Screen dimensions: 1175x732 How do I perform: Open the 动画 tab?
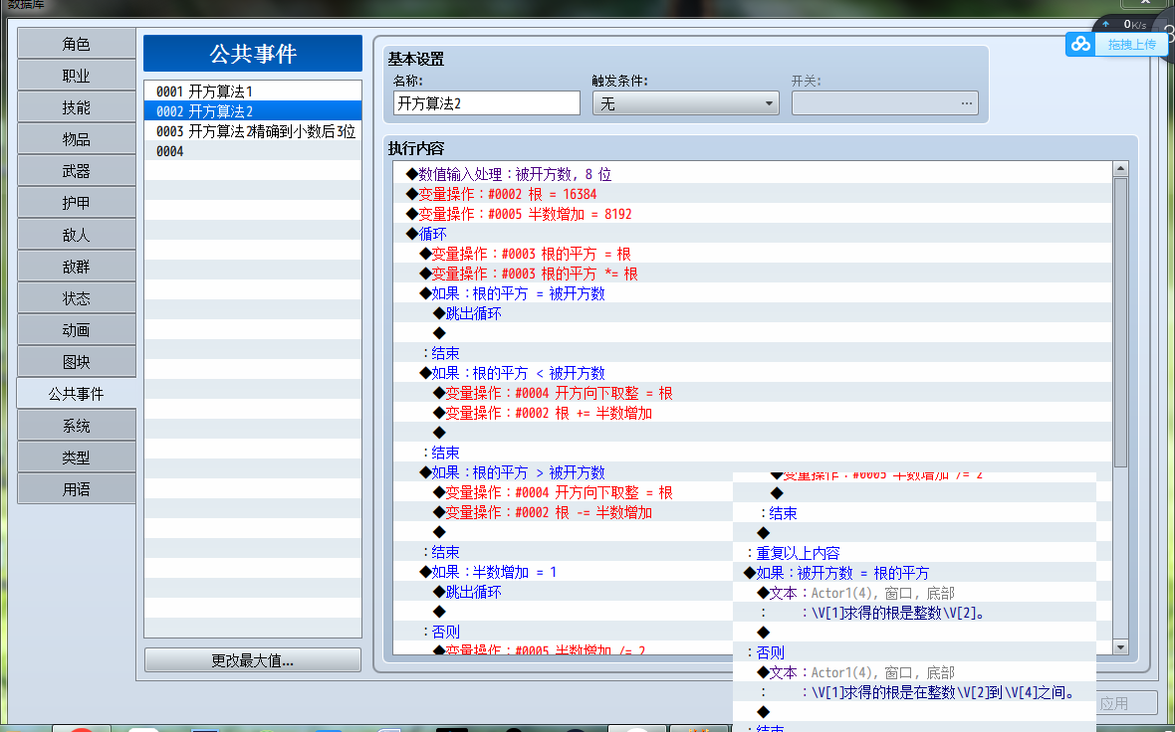coord(77,330)
